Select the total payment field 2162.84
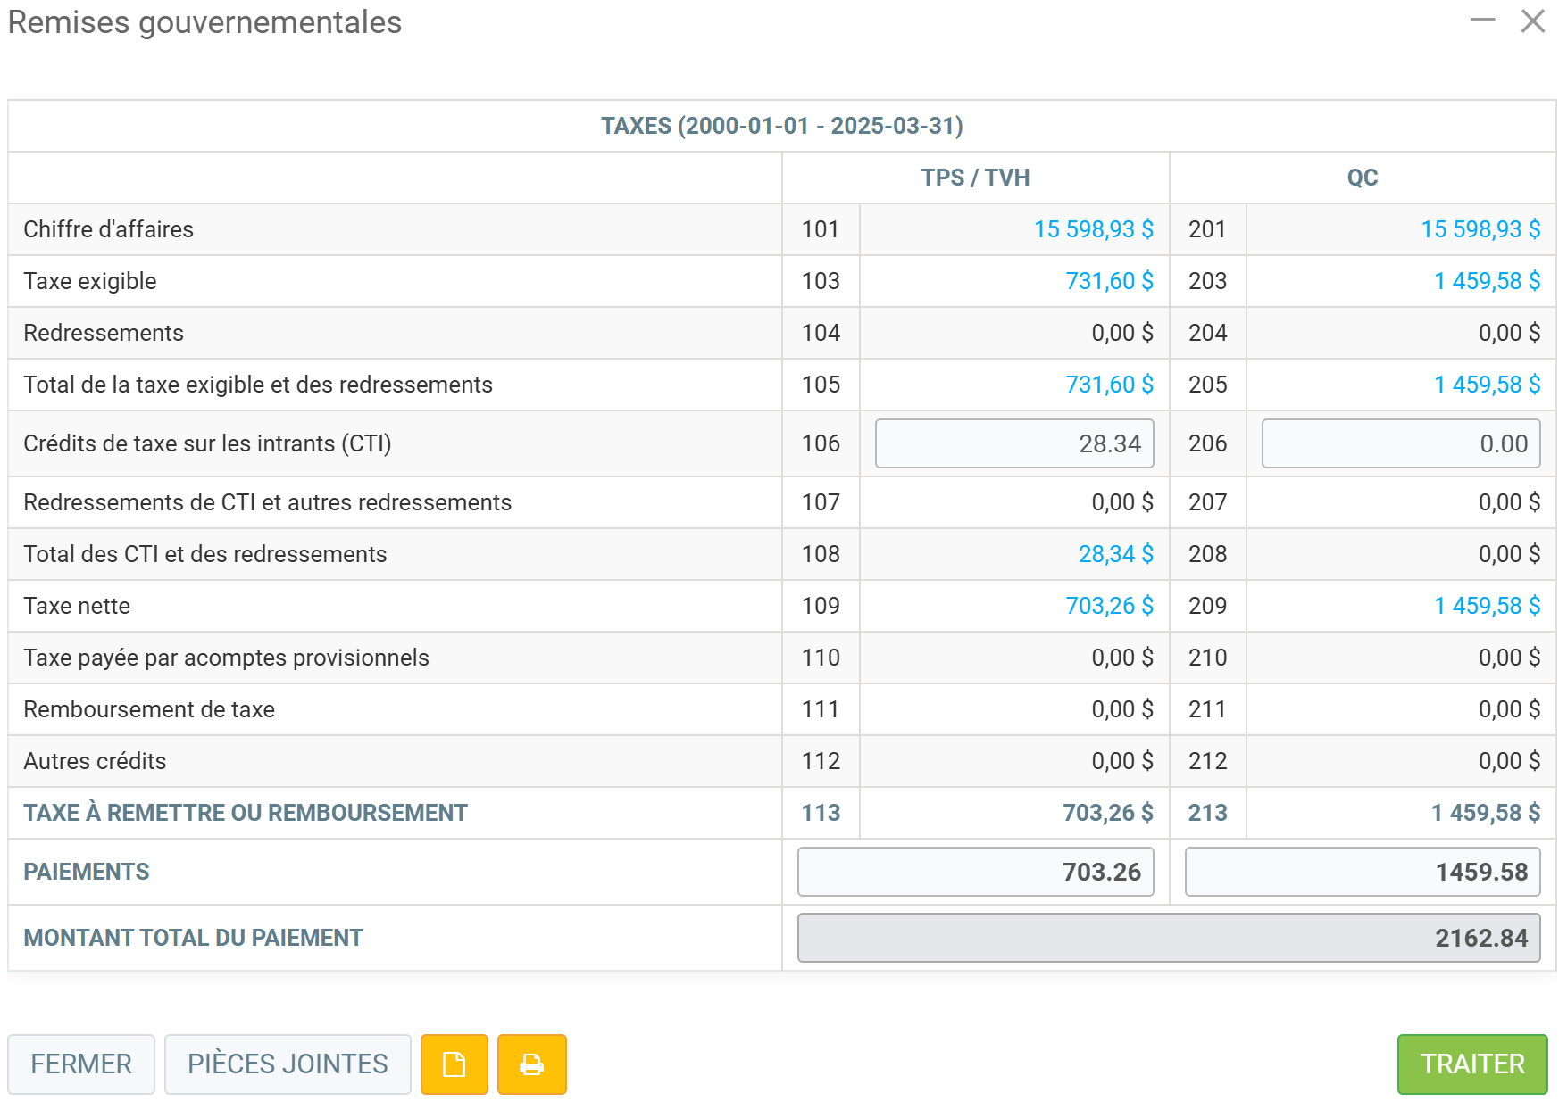1559x1101 pixels. coord(1168,938)
